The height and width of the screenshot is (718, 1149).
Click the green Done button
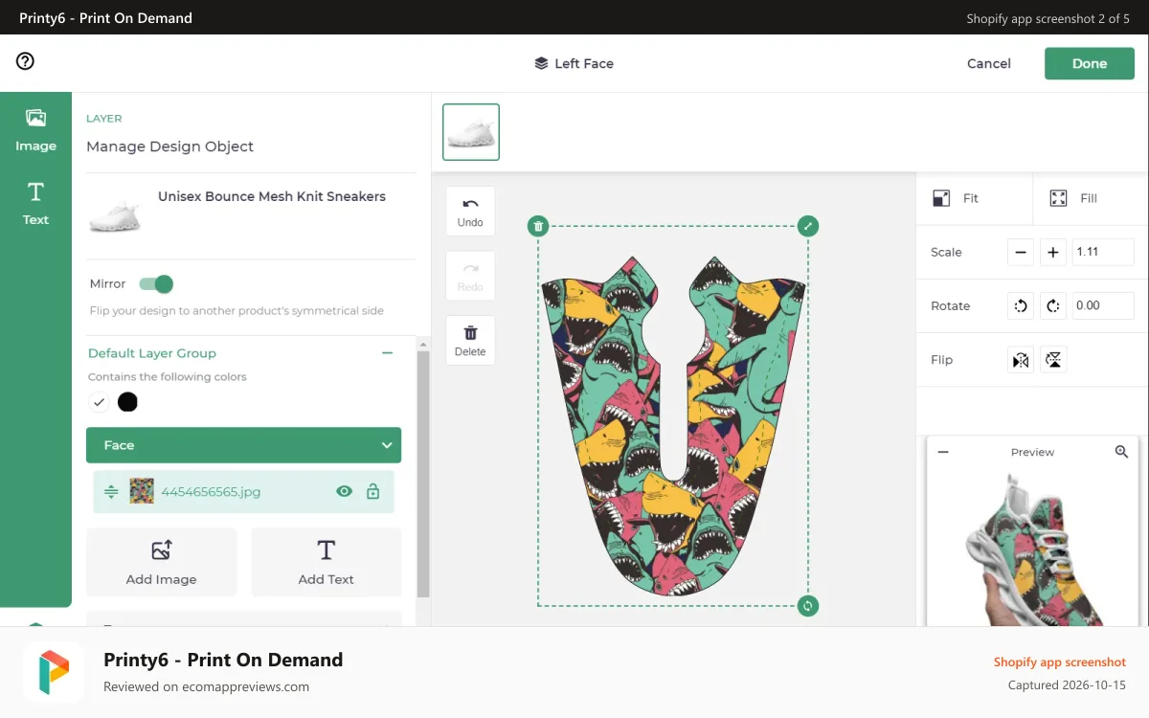click(1090, 63)
